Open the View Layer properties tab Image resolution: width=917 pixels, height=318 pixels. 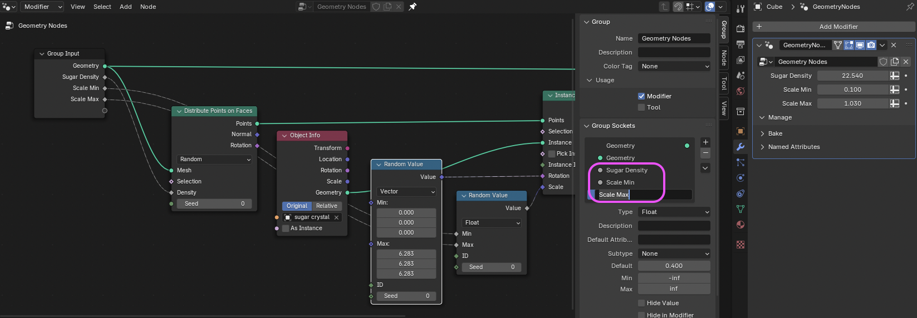(x=740, y=60)
